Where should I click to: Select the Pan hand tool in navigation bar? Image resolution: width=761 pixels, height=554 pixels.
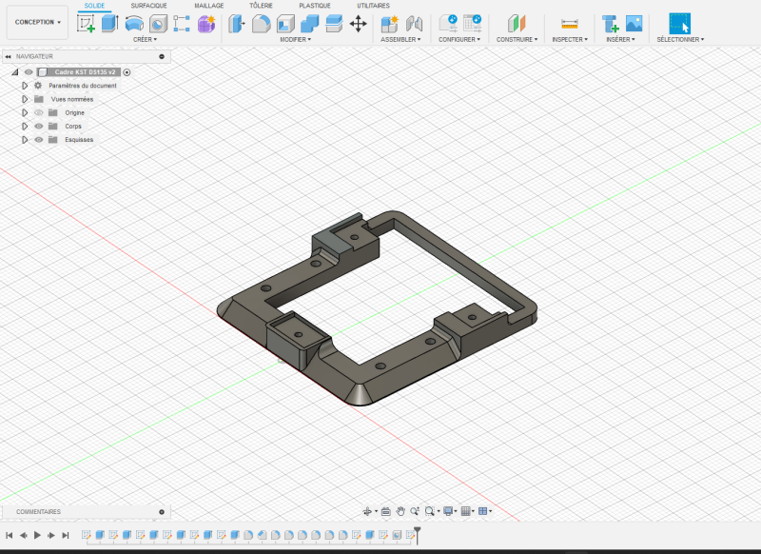click(x=400, y=511)
